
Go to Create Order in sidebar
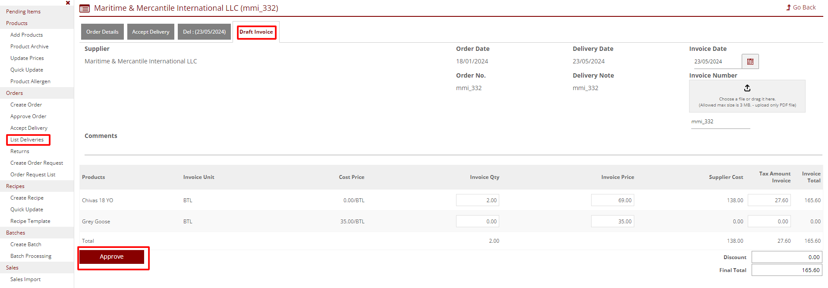26,105
